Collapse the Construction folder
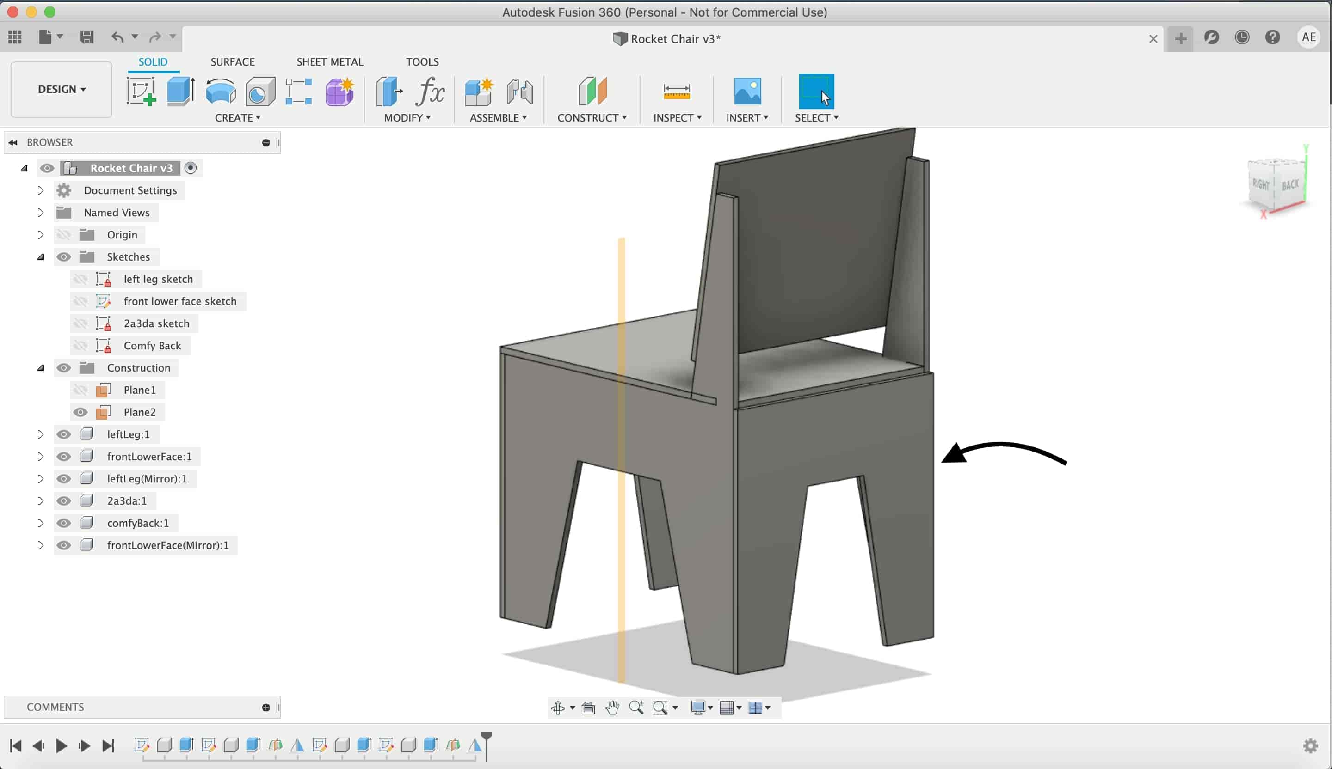Viewport: 1332px width, 769px height. click(41, 368)
